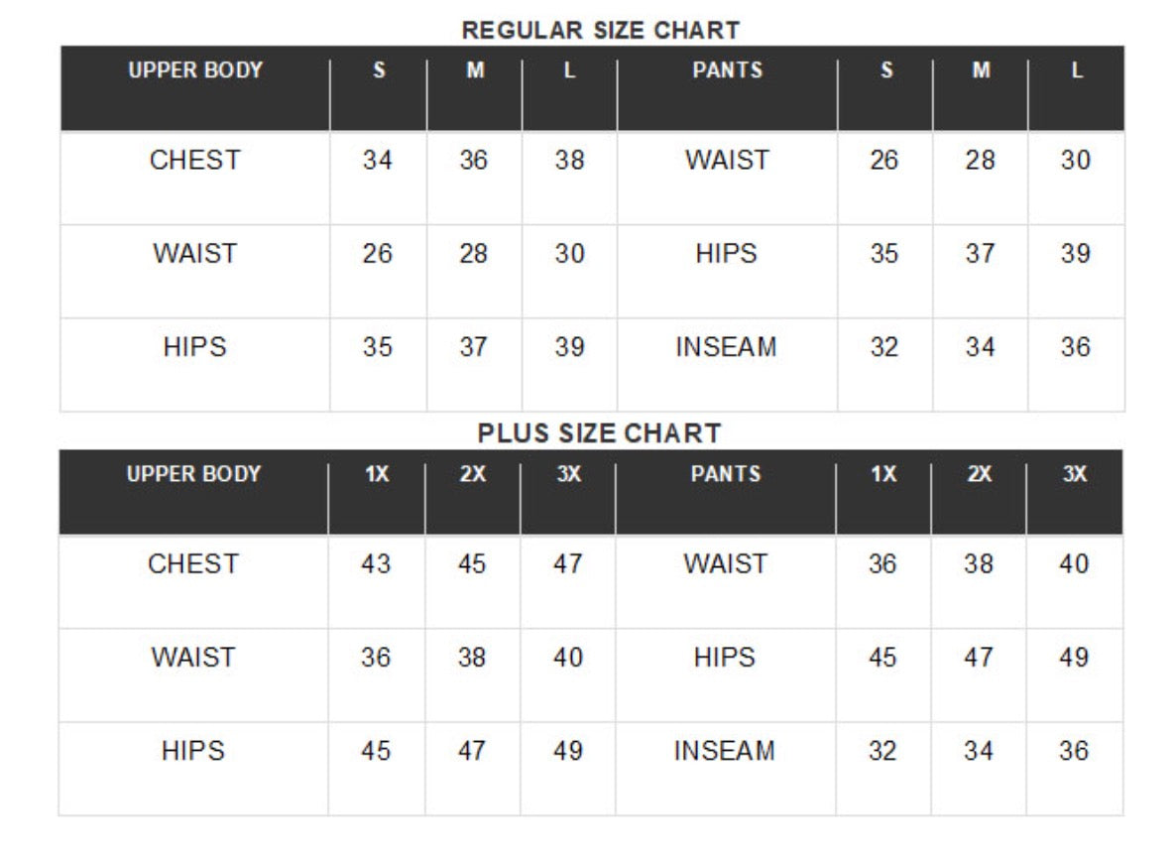Click plus upper body waist value 38
Image resolution: width=1174 pixels, height=857 pixels.
[472, 657]
